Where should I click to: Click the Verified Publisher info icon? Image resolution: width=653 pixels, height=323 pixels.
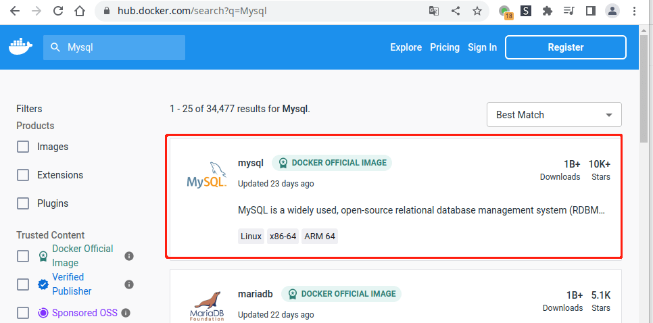(x=129, y=284)
